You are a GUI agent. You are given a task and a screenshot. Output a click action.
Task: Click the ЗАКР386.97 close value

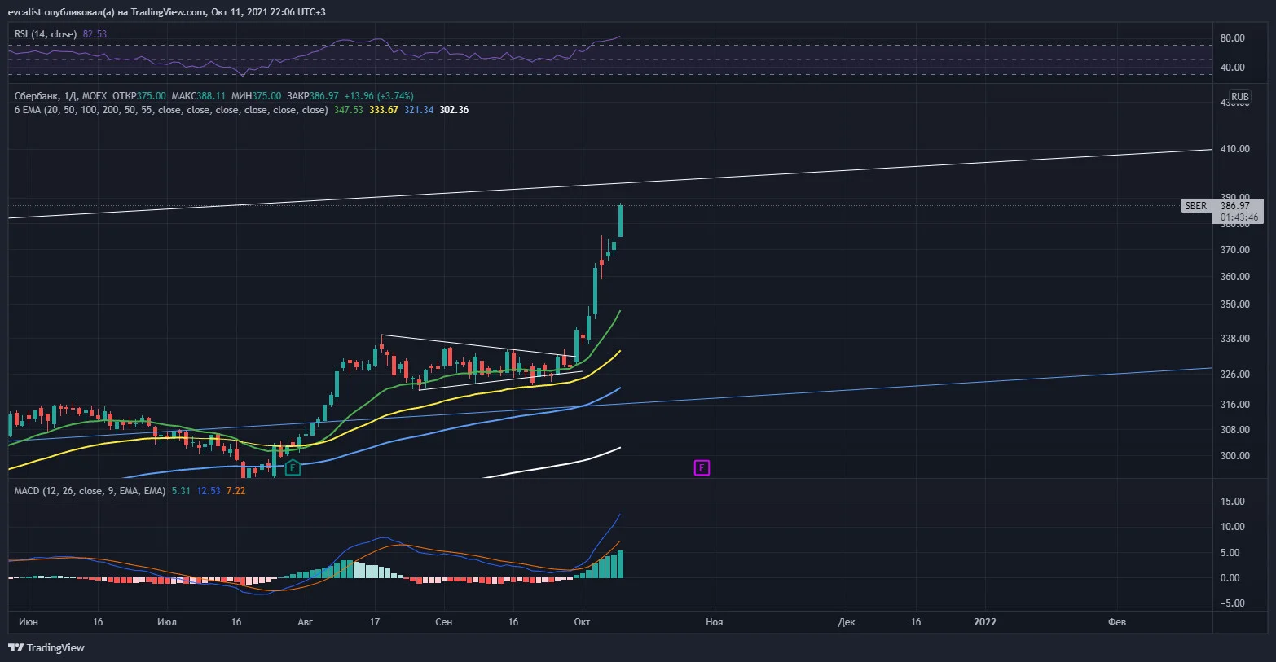pos(312,96)
